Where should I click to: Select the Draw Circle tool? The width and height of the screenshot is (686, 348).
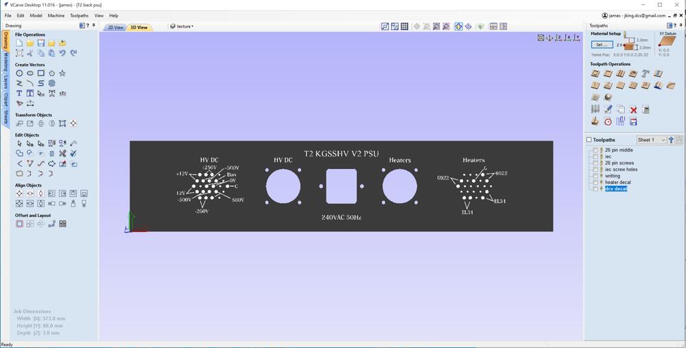[x=19, y=73]
